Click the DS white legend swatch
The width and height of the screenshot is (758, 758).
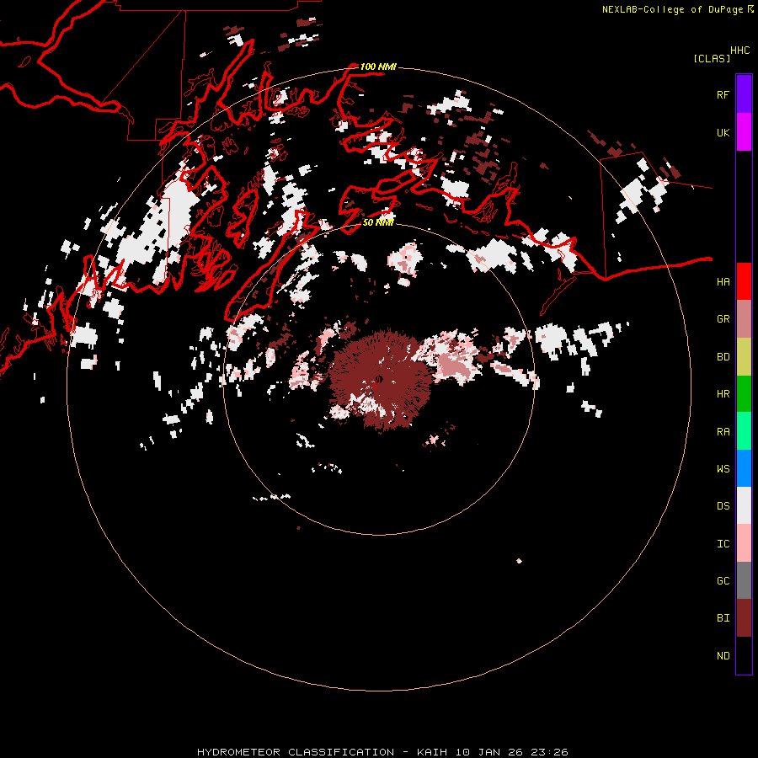tap(744, 505)
